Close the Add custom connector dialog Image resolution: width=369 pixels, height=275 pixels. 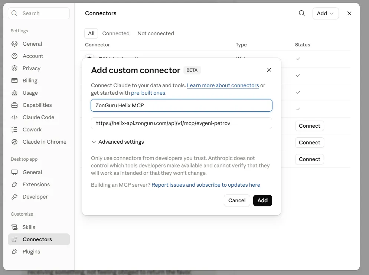click(x=269, y=70)
